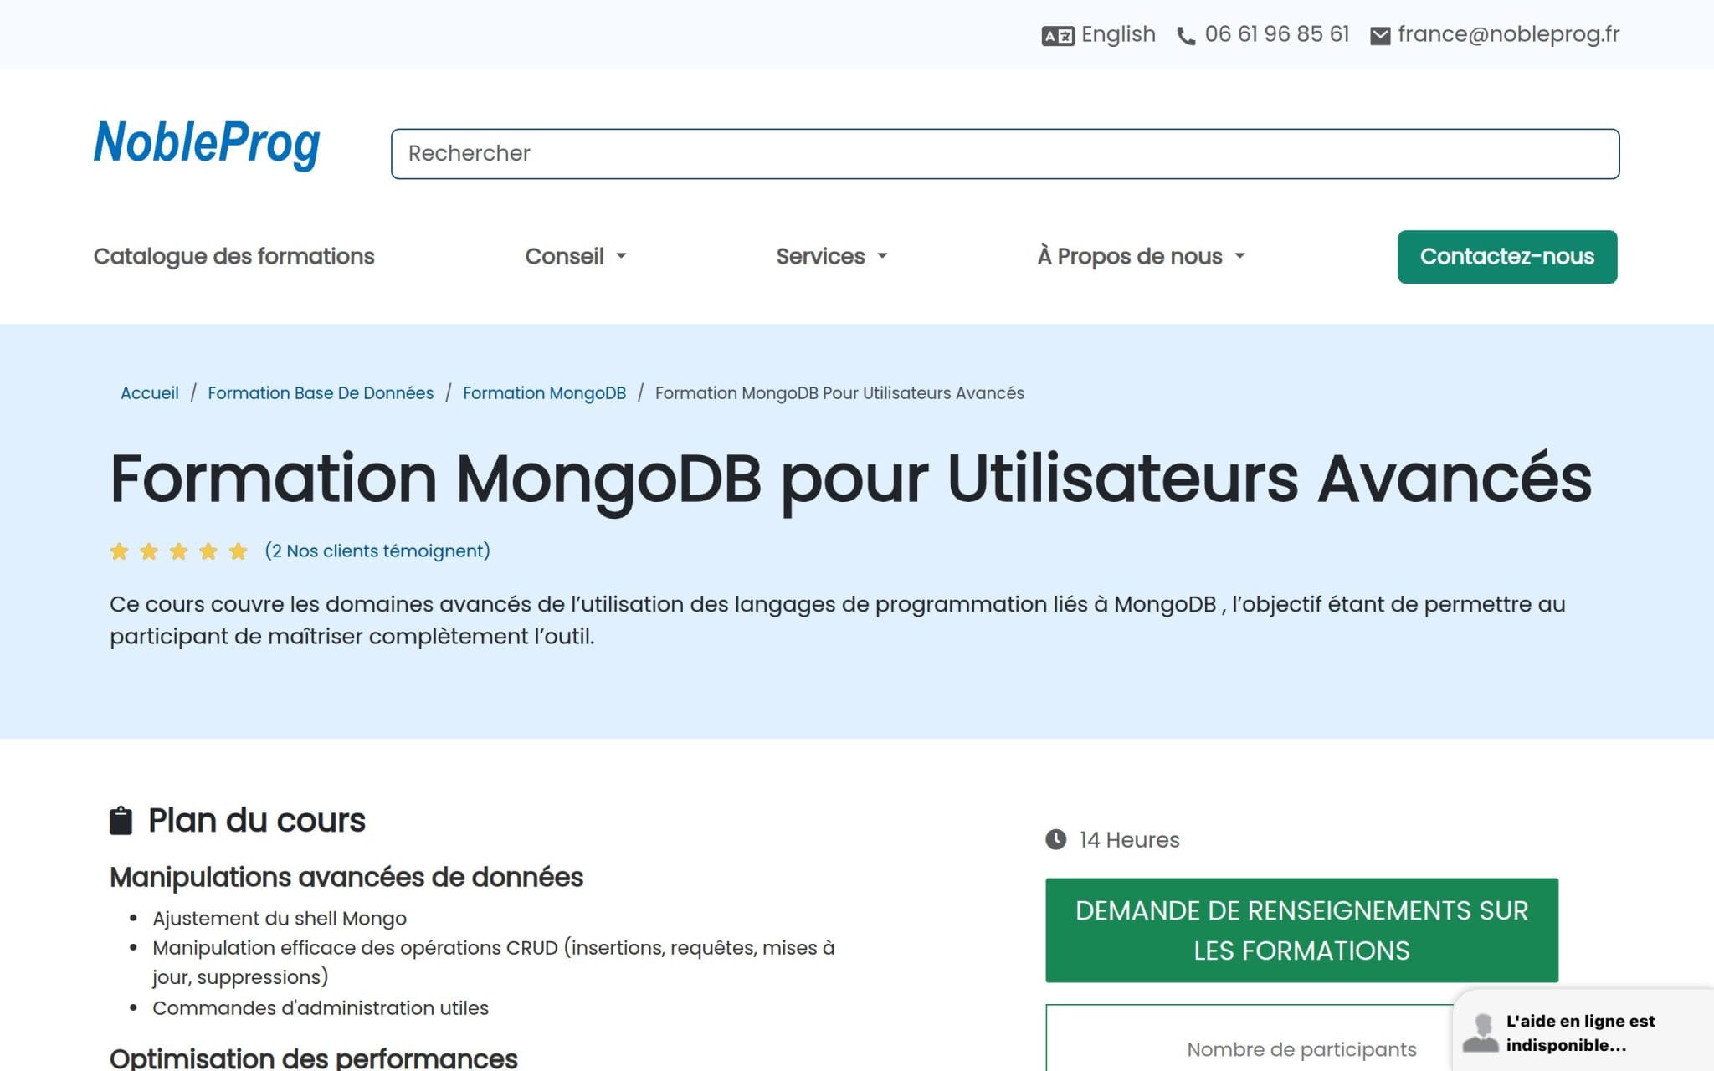The width and height of the screenshot is (1714, 1071).
Task: Open the L'aide en ligne chat widget
Action: click(x=1583, y=1031)
